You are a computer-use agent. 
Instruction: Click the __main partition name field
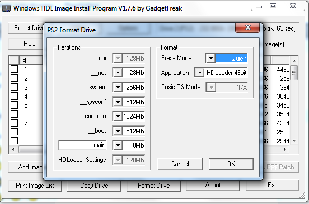click(x=82, y=145)
